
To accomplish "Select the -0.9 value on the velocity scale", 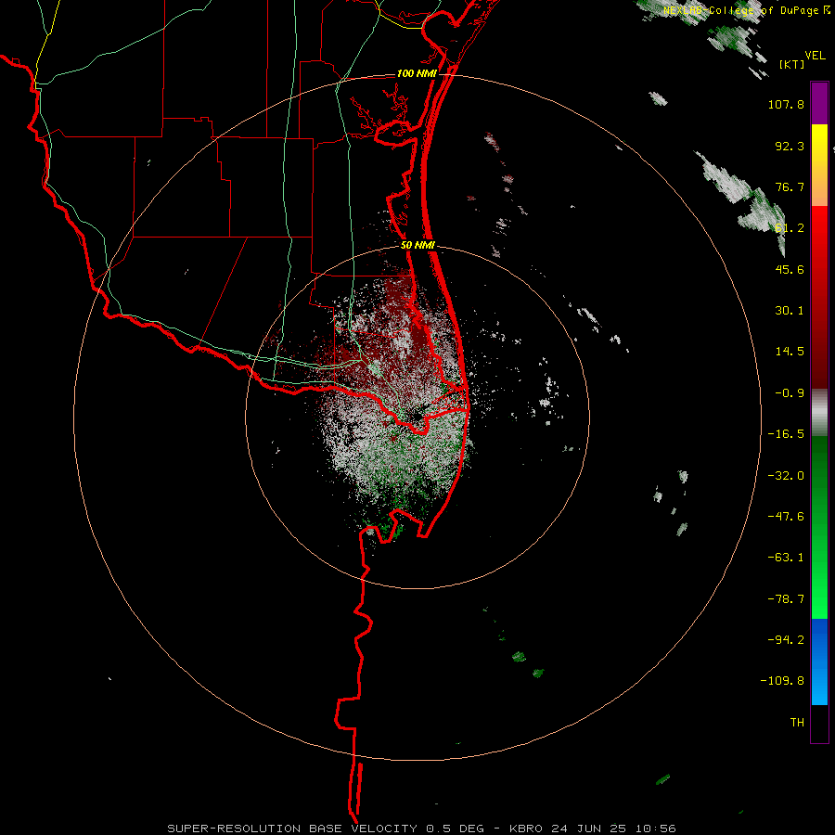I will 790,393.
